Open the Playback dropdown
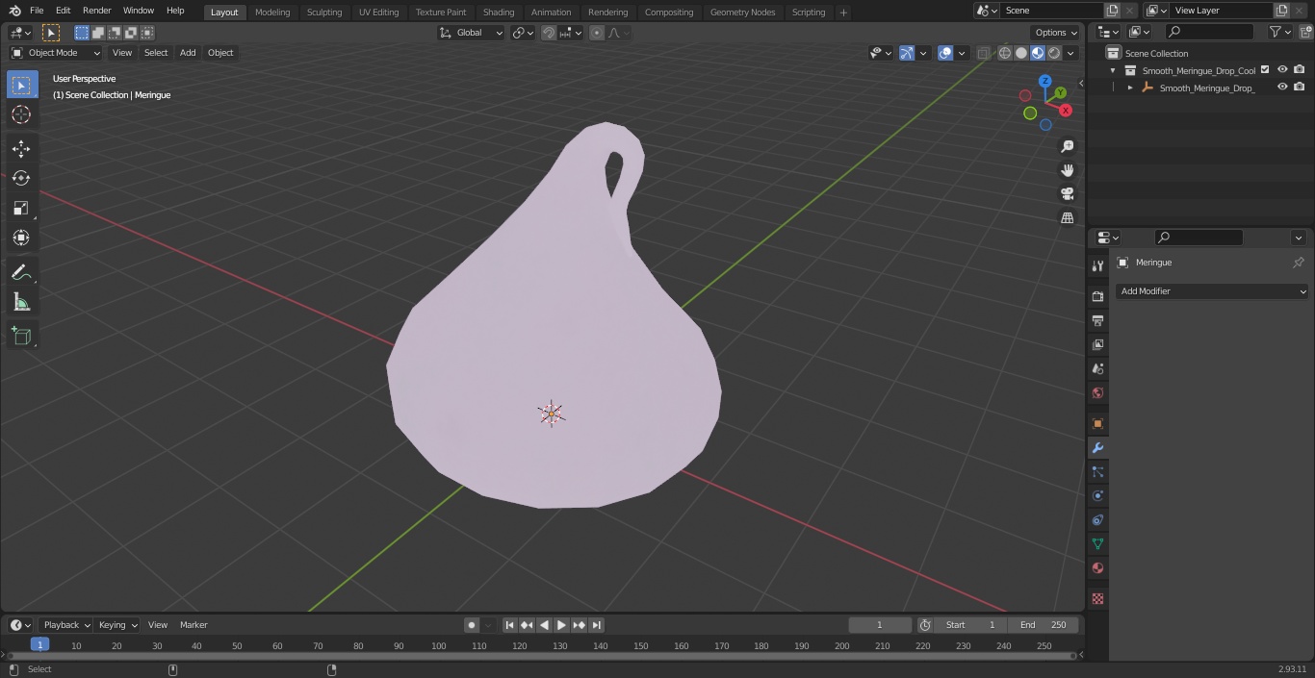1315x678 pixels. 64,625
